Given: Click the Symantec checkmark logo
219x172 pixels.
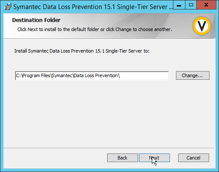Looking at the screenshot, I should tap(202, 26).
